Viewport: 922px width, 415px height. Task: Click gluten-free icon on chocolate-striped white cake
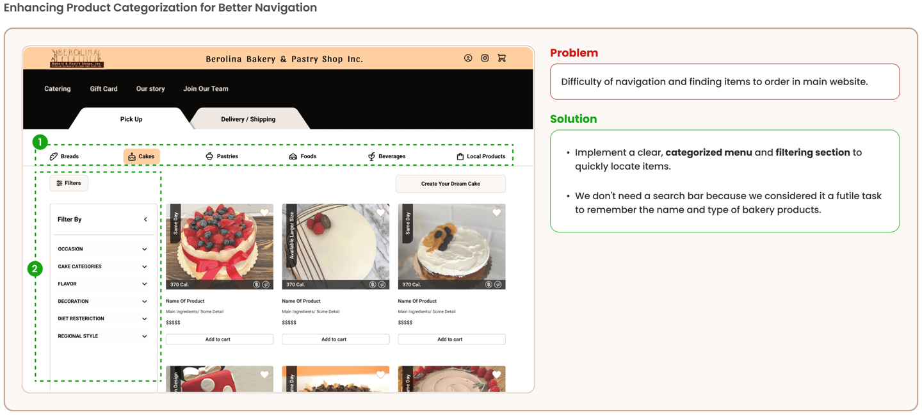(x=372, y=284)
